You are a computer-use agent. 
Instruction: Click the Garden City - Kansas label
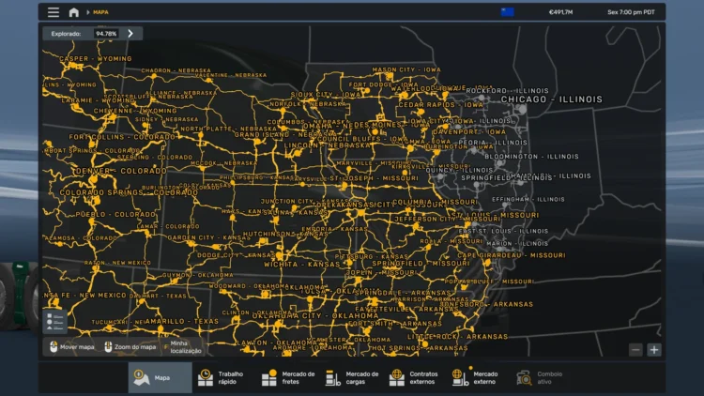[208, 237]
